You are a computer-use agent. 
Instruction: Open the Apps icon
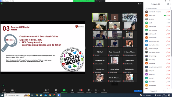[x=96, y=90]
